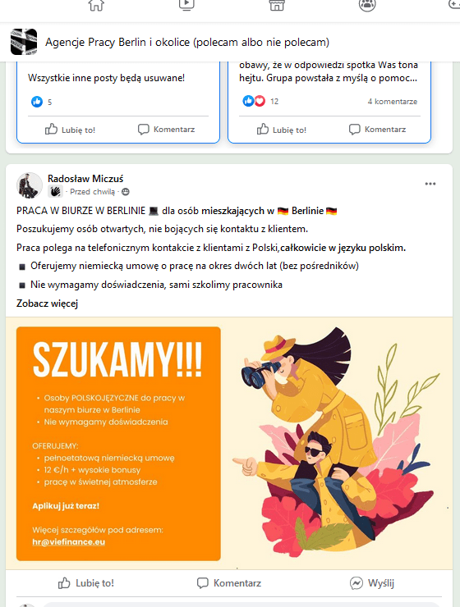Comment on the pinned post with 12 reactions
Viewport: 460px width, 607px height.
tap(378, 130)
